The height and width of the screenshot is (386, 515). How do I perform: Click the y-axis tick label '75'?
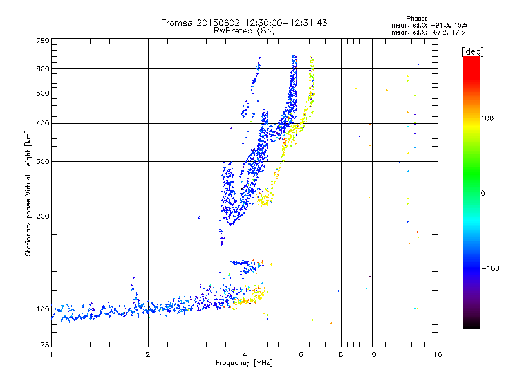tap(45, 345)
